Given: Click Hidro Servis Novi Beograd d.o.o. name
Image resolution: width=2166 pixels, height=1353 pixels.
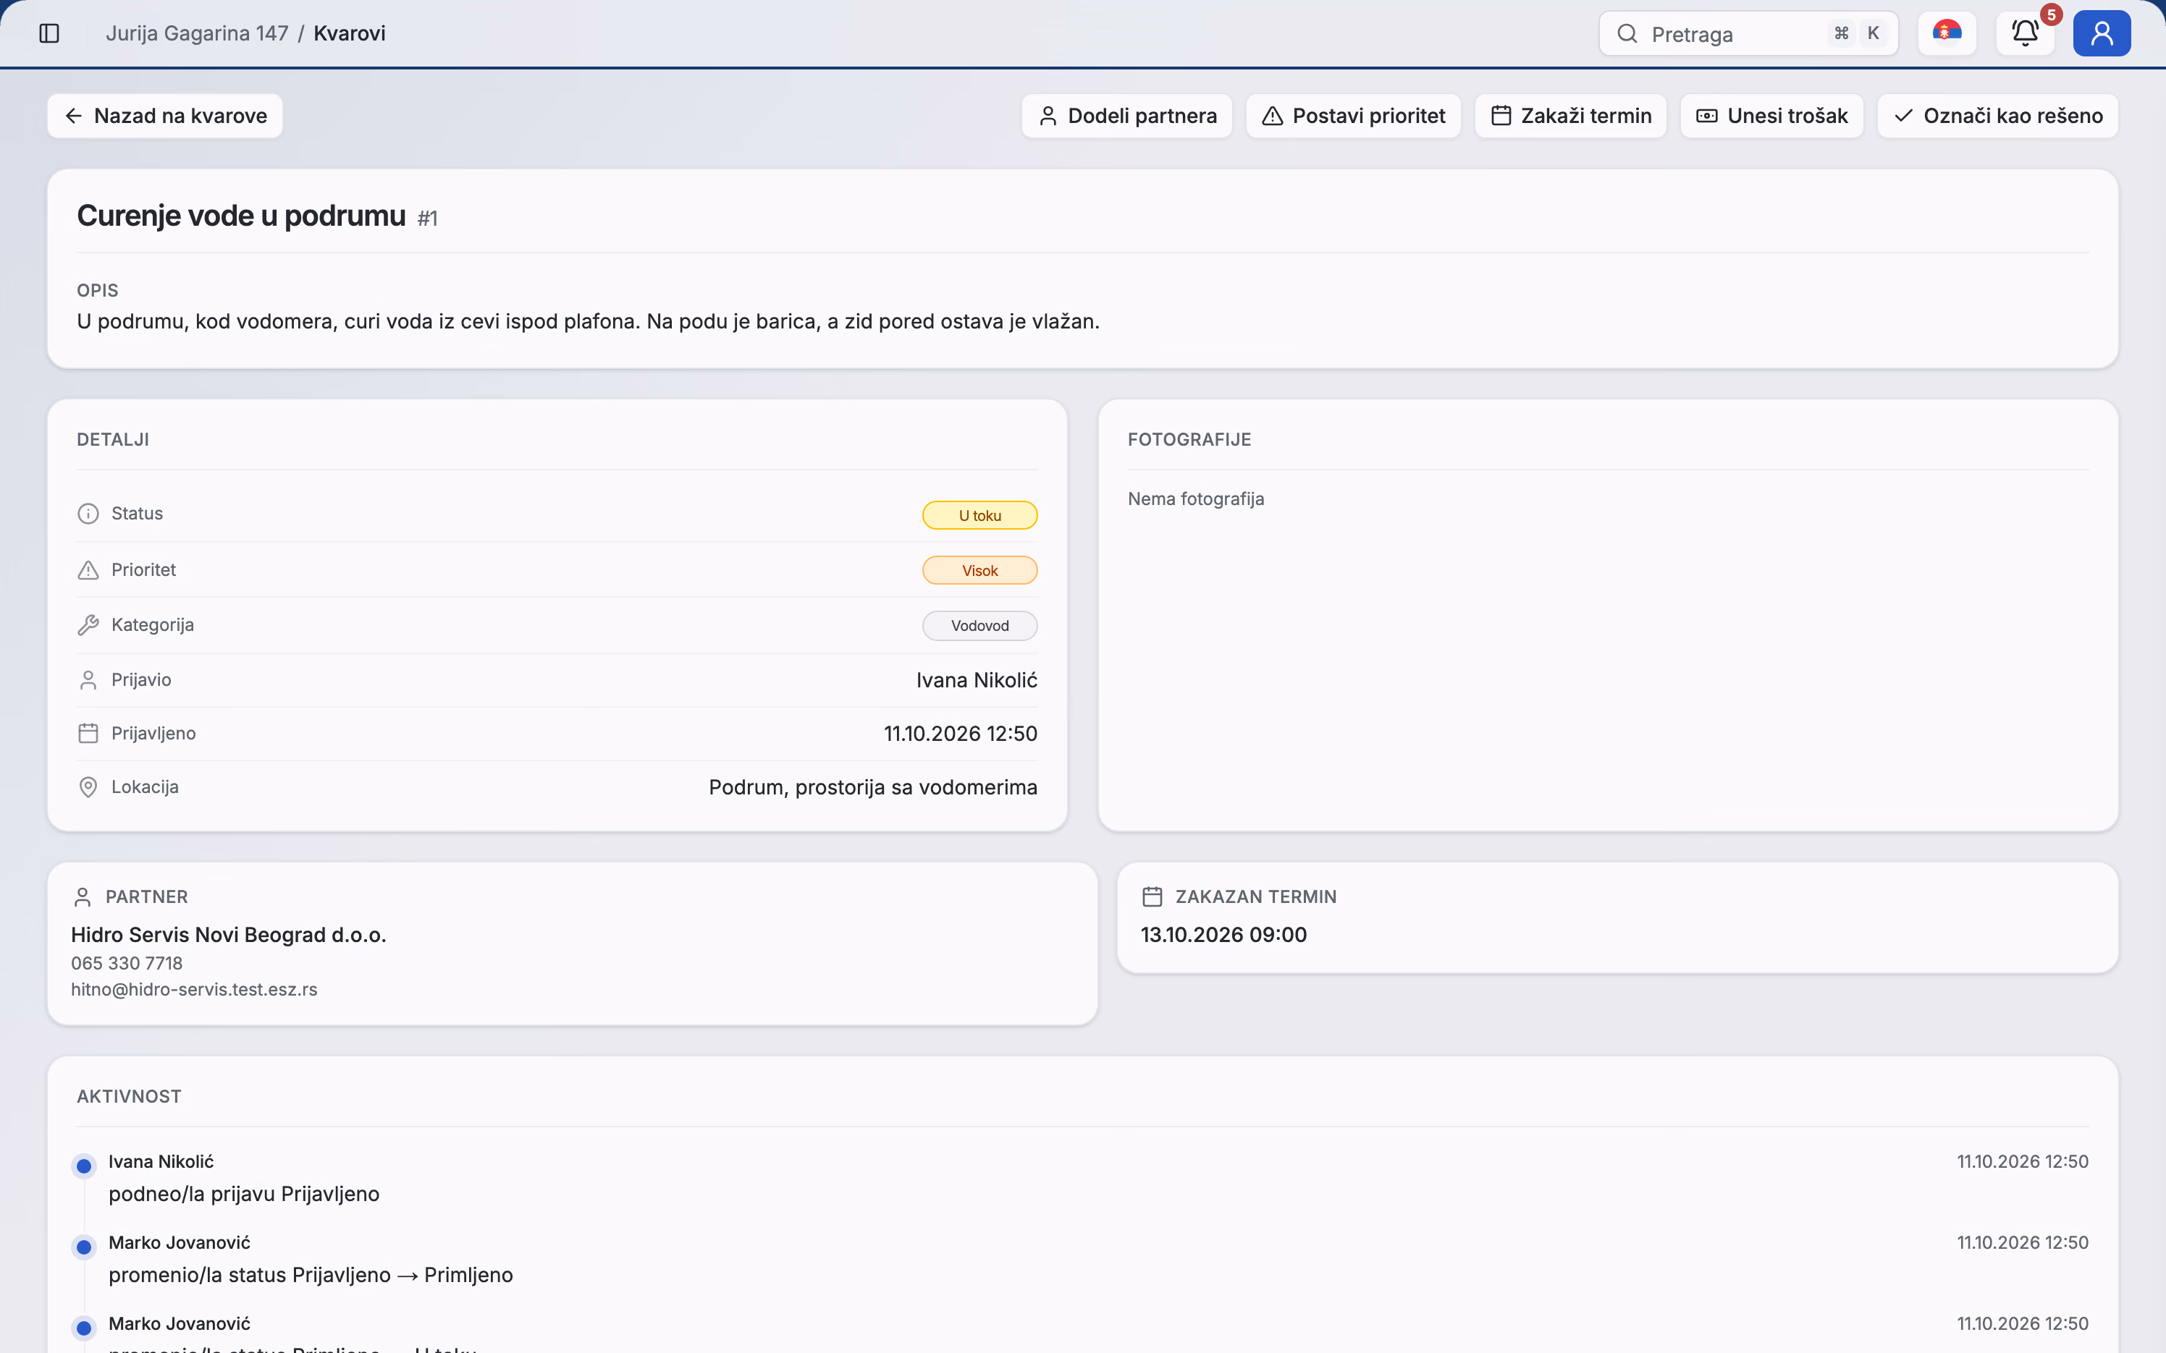Looking at the screenshot, I should (x=228, y=935).
